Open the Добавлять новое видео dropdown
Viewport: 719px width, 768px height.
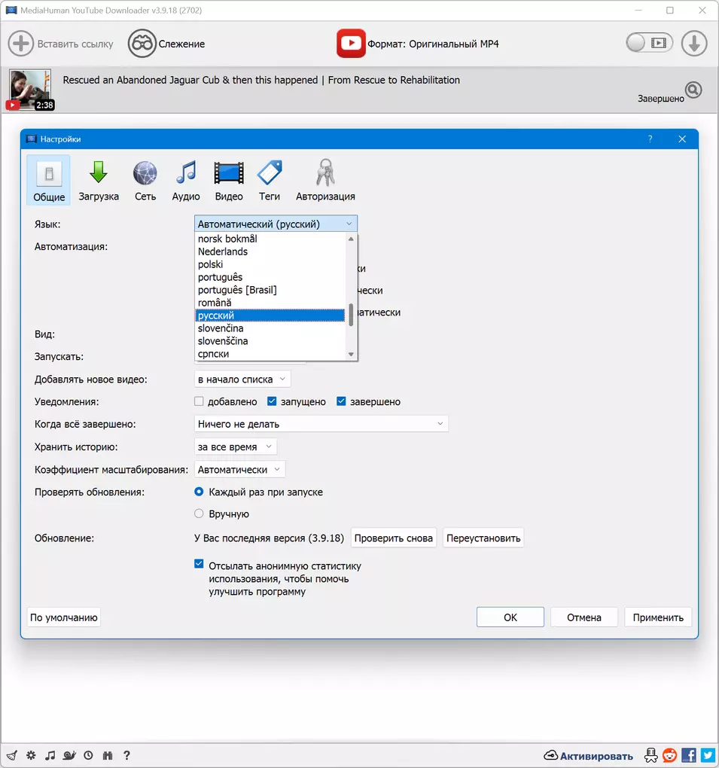[x=242, y=379]
